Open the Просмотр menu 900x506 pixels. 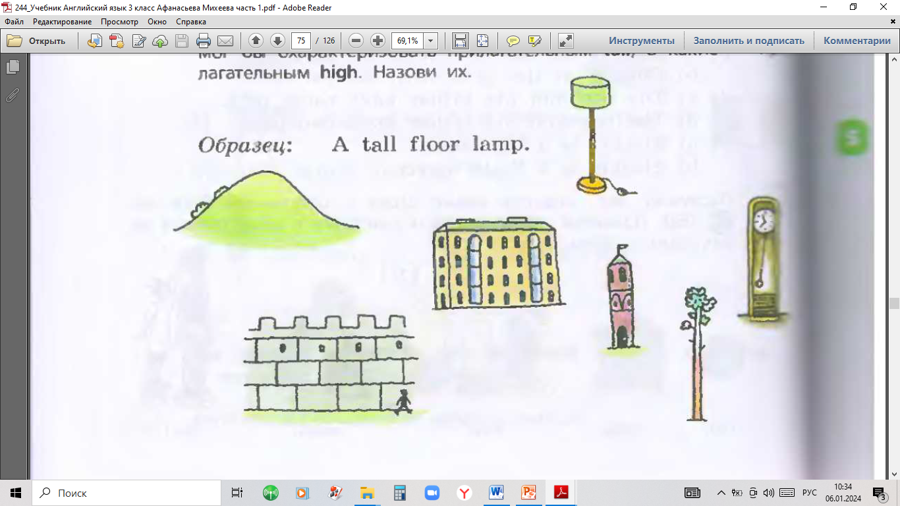(x=119, y=22)
